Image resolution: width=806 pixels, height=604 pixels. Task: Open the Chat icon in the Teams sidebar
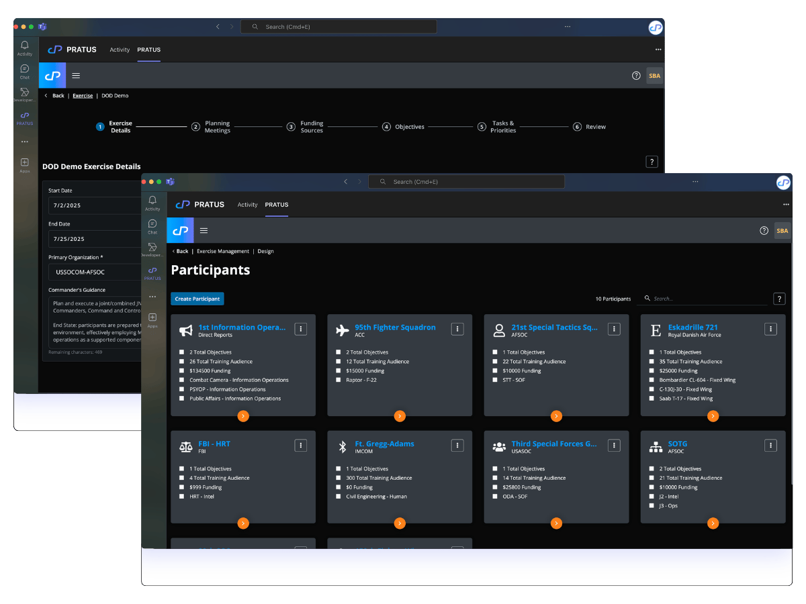click(x=152, y=225)
